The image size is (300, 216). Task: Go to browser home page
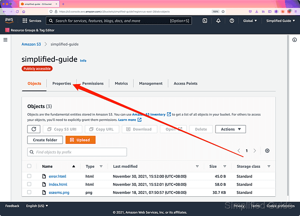24,12
